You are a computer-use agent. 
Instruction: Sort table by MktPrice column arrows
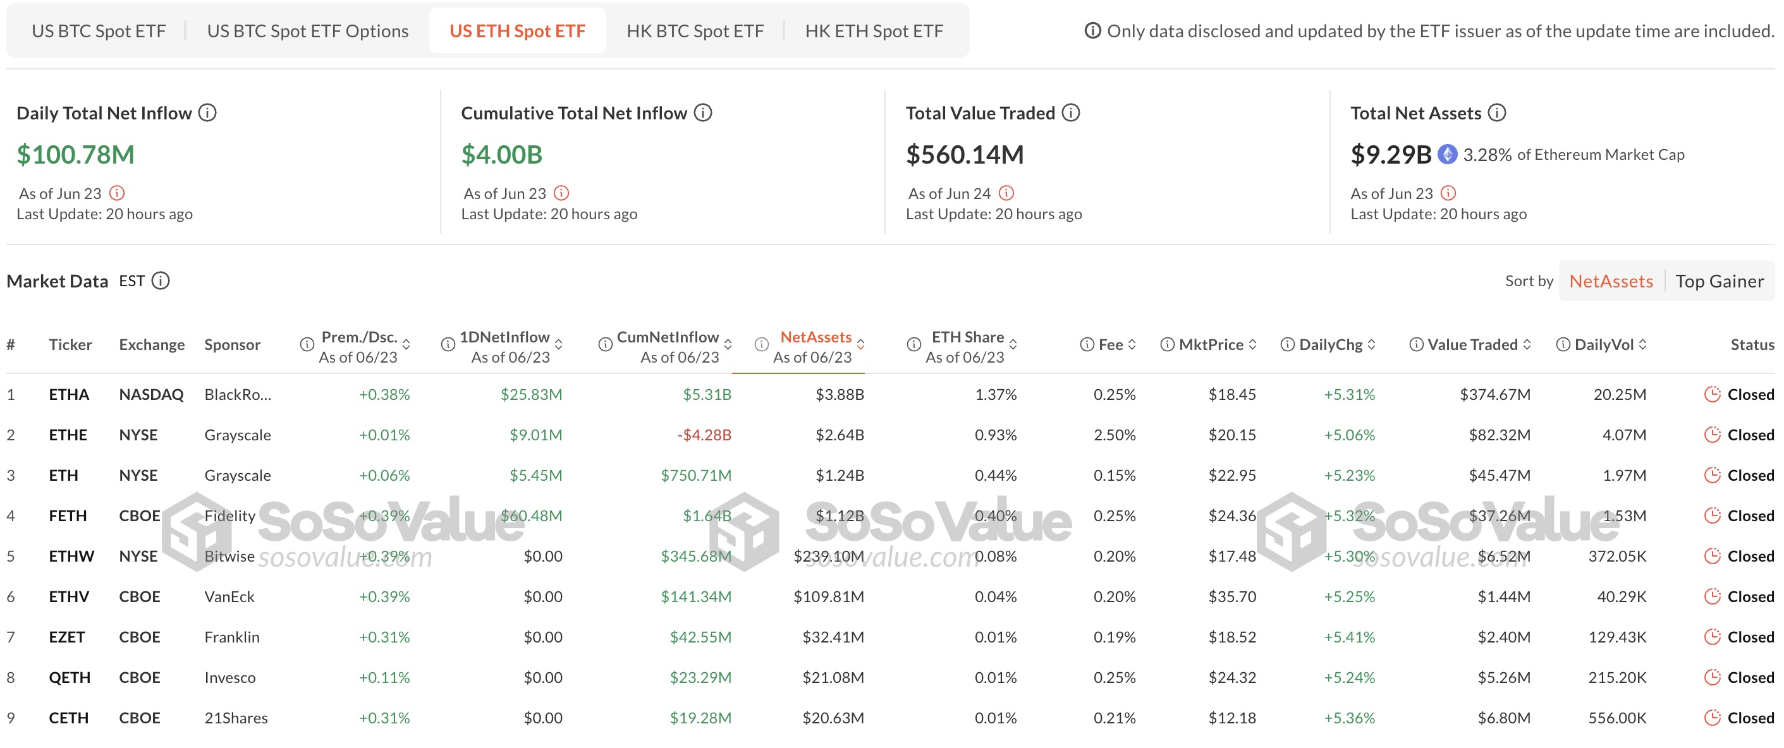point(1253,344)
